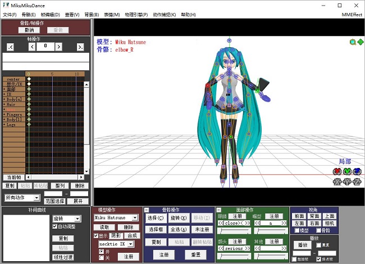Jump to last frame arrow button
The image size is (365, 264).
pyautogui.click(x=80, y=47)
